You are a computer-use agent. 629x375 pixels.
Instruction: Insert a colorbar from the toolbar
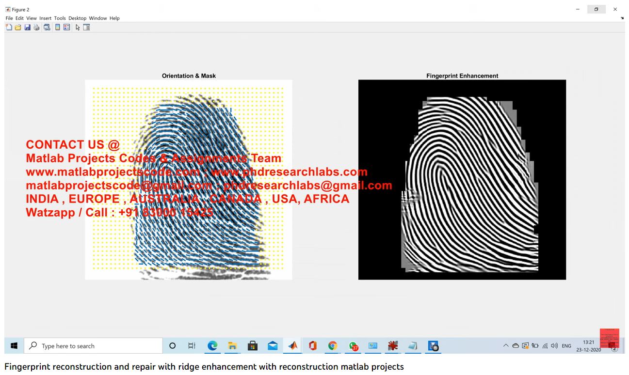(x=57, y=28)
